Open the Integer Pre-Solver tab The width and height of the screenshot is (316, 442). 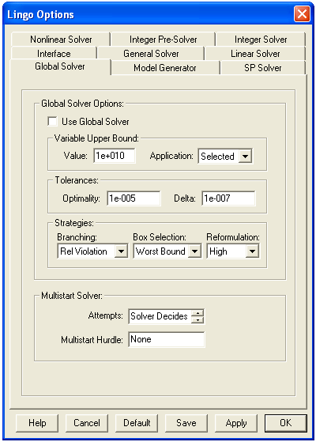(163, 40)
